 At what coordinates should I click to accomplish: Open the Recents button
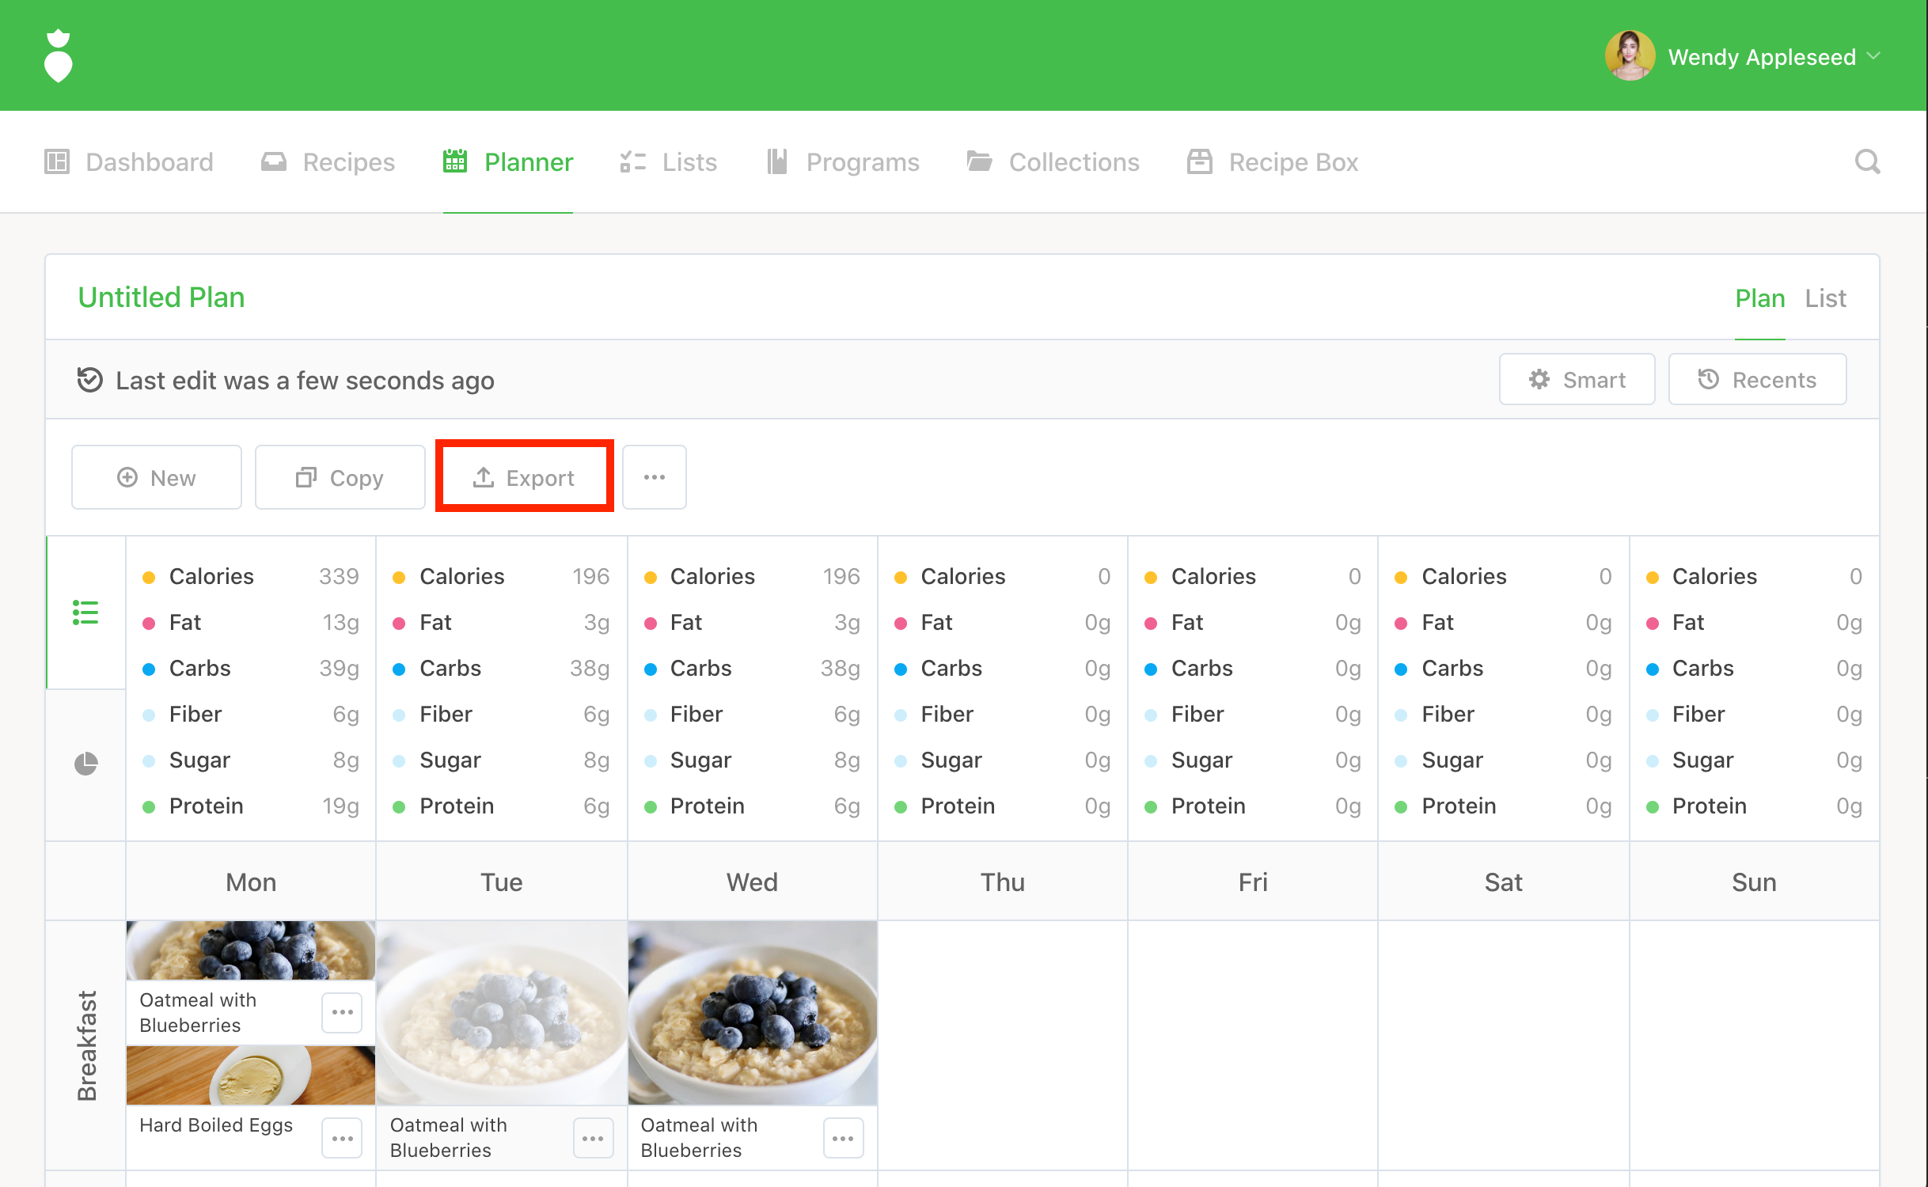(x=1757, y=380)
